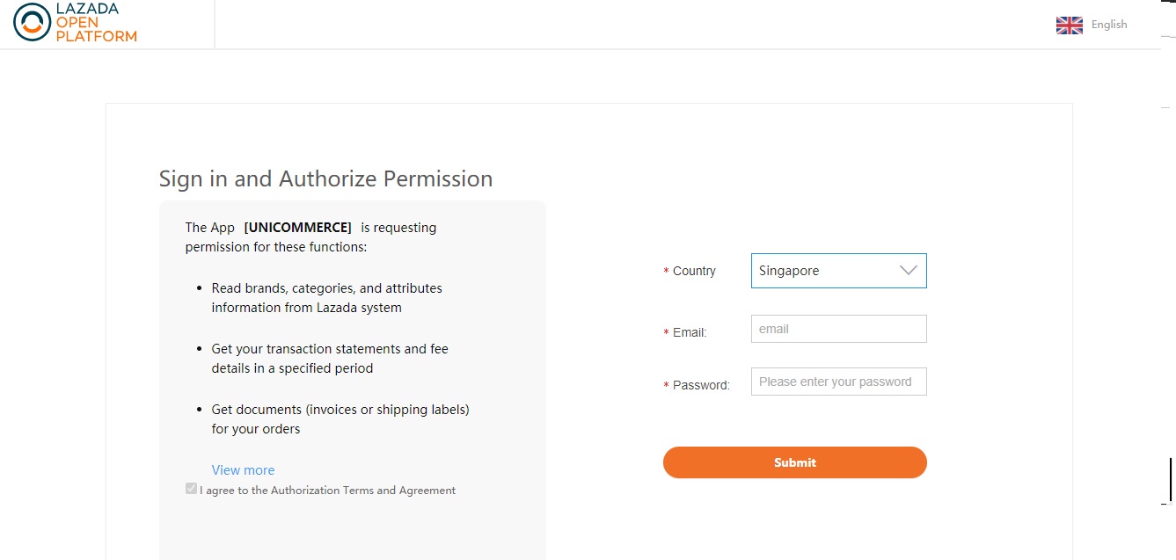This screenshot has height=560, width=1176.
Task: Click the Country field label
Action: pos(694,271)
